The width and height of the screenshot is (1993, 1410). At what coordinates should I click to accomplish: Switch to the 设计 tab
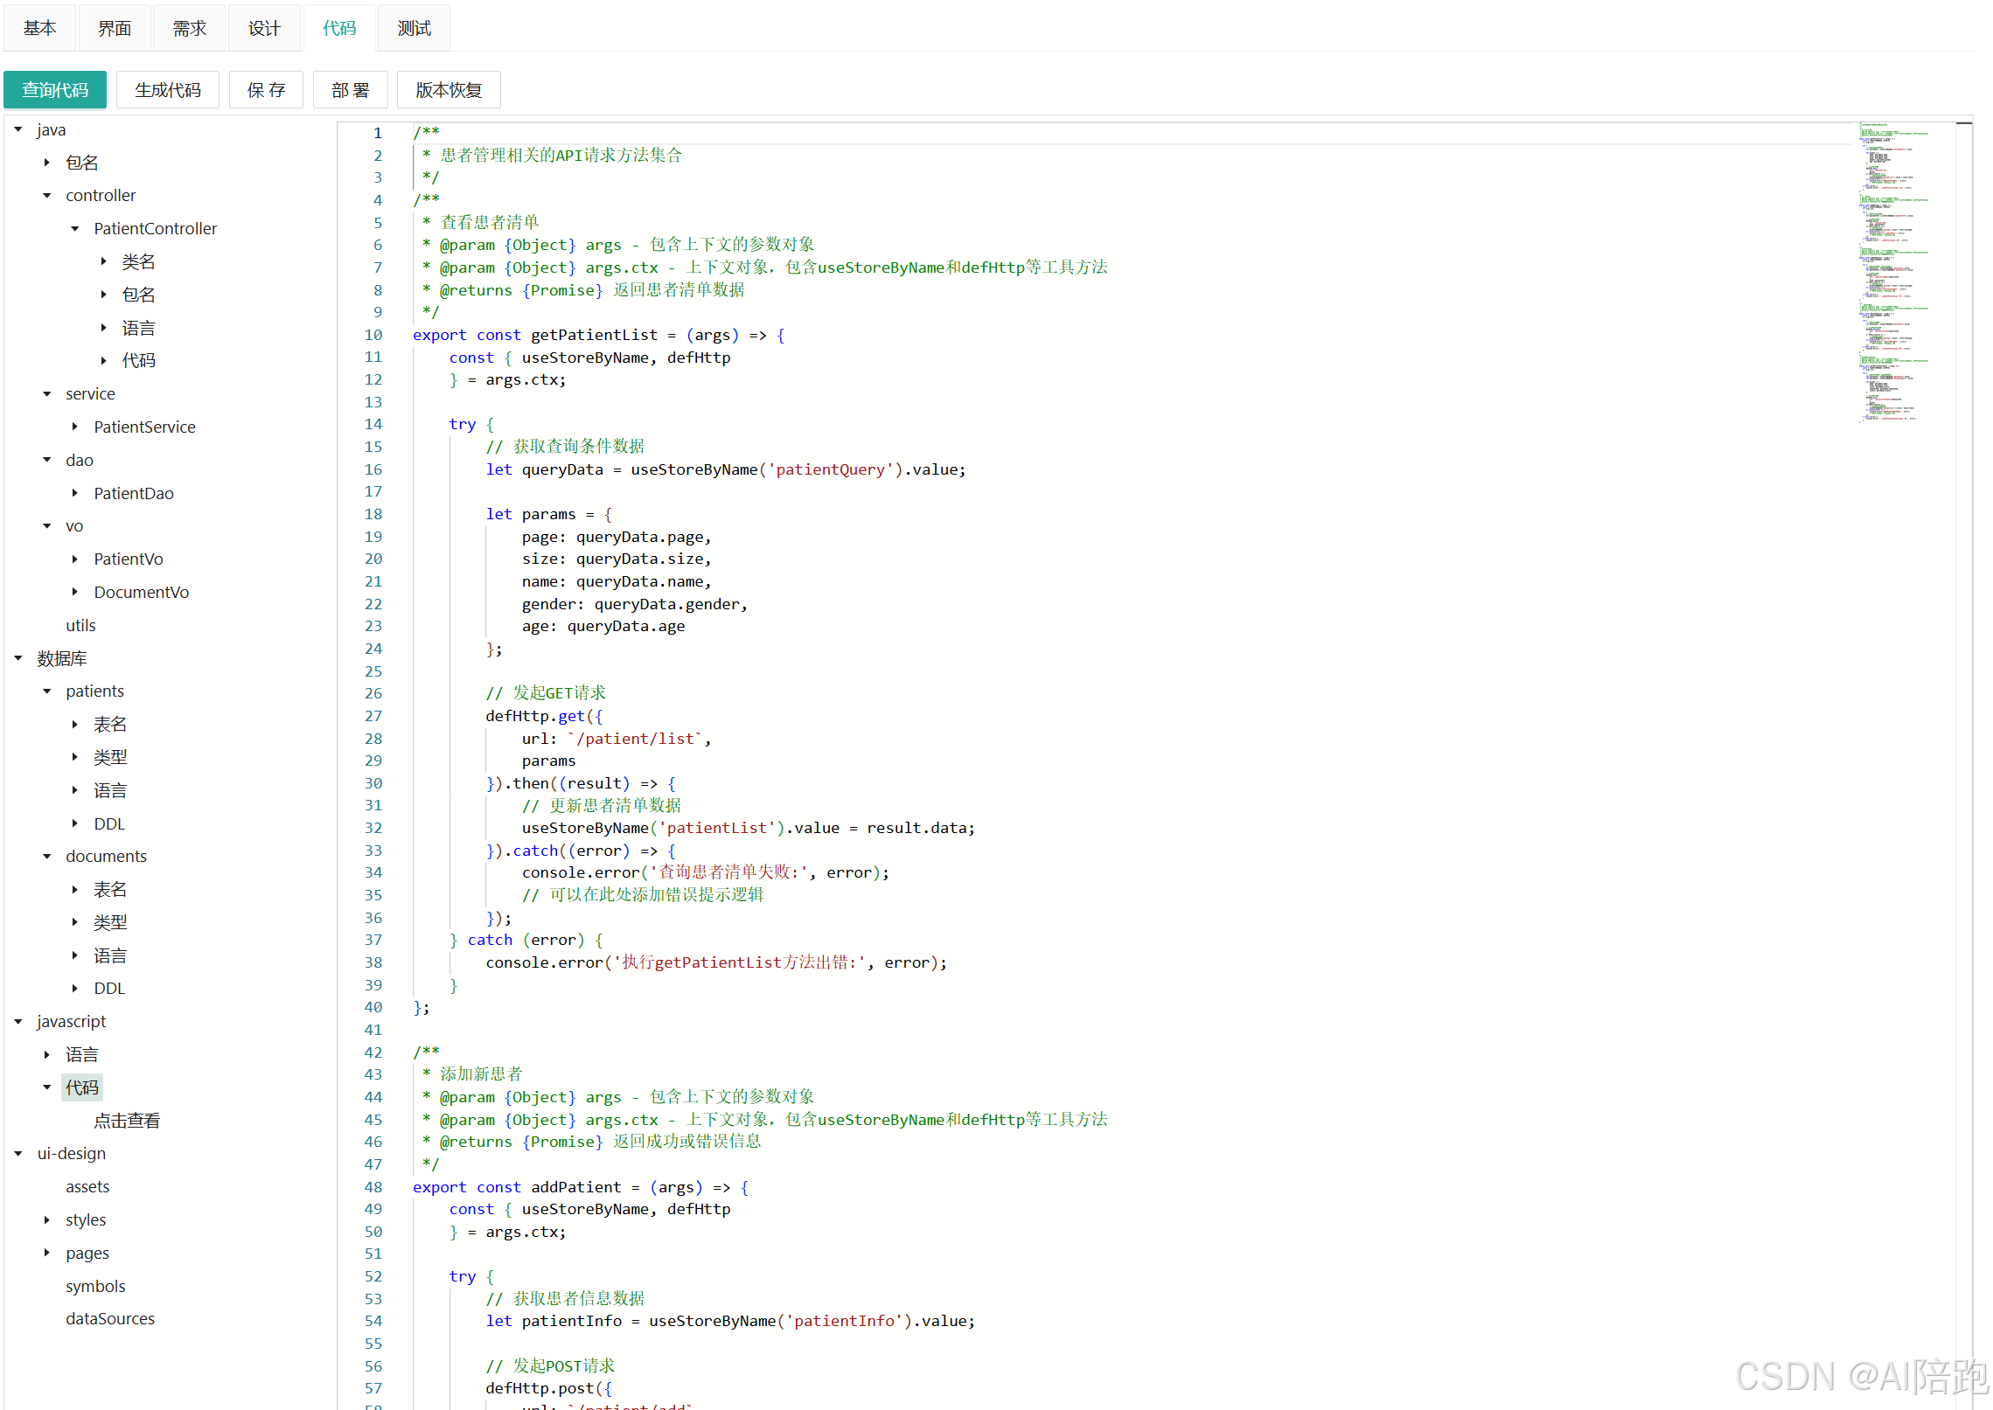(264, 29)
